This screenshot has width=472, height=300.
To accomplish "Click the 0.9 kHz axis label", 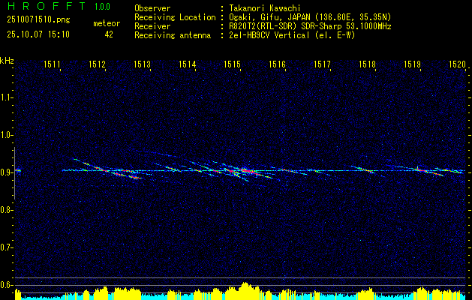I will pos(7,172).
